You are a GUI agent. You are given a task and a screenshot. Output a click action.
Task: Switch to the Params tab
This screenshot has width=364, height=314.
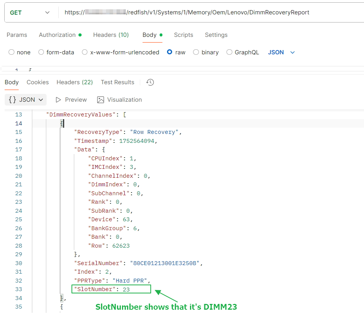[17, 35]
